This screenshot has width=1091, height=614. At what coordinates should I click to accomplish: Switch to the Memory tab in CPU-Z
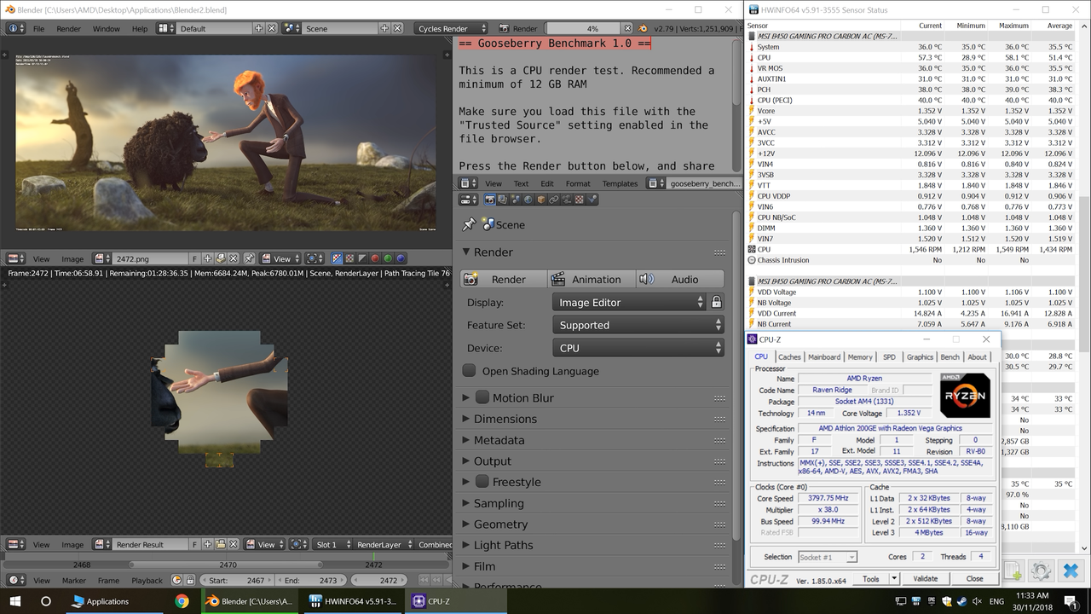pyautogui.click(x=859, y=356)
